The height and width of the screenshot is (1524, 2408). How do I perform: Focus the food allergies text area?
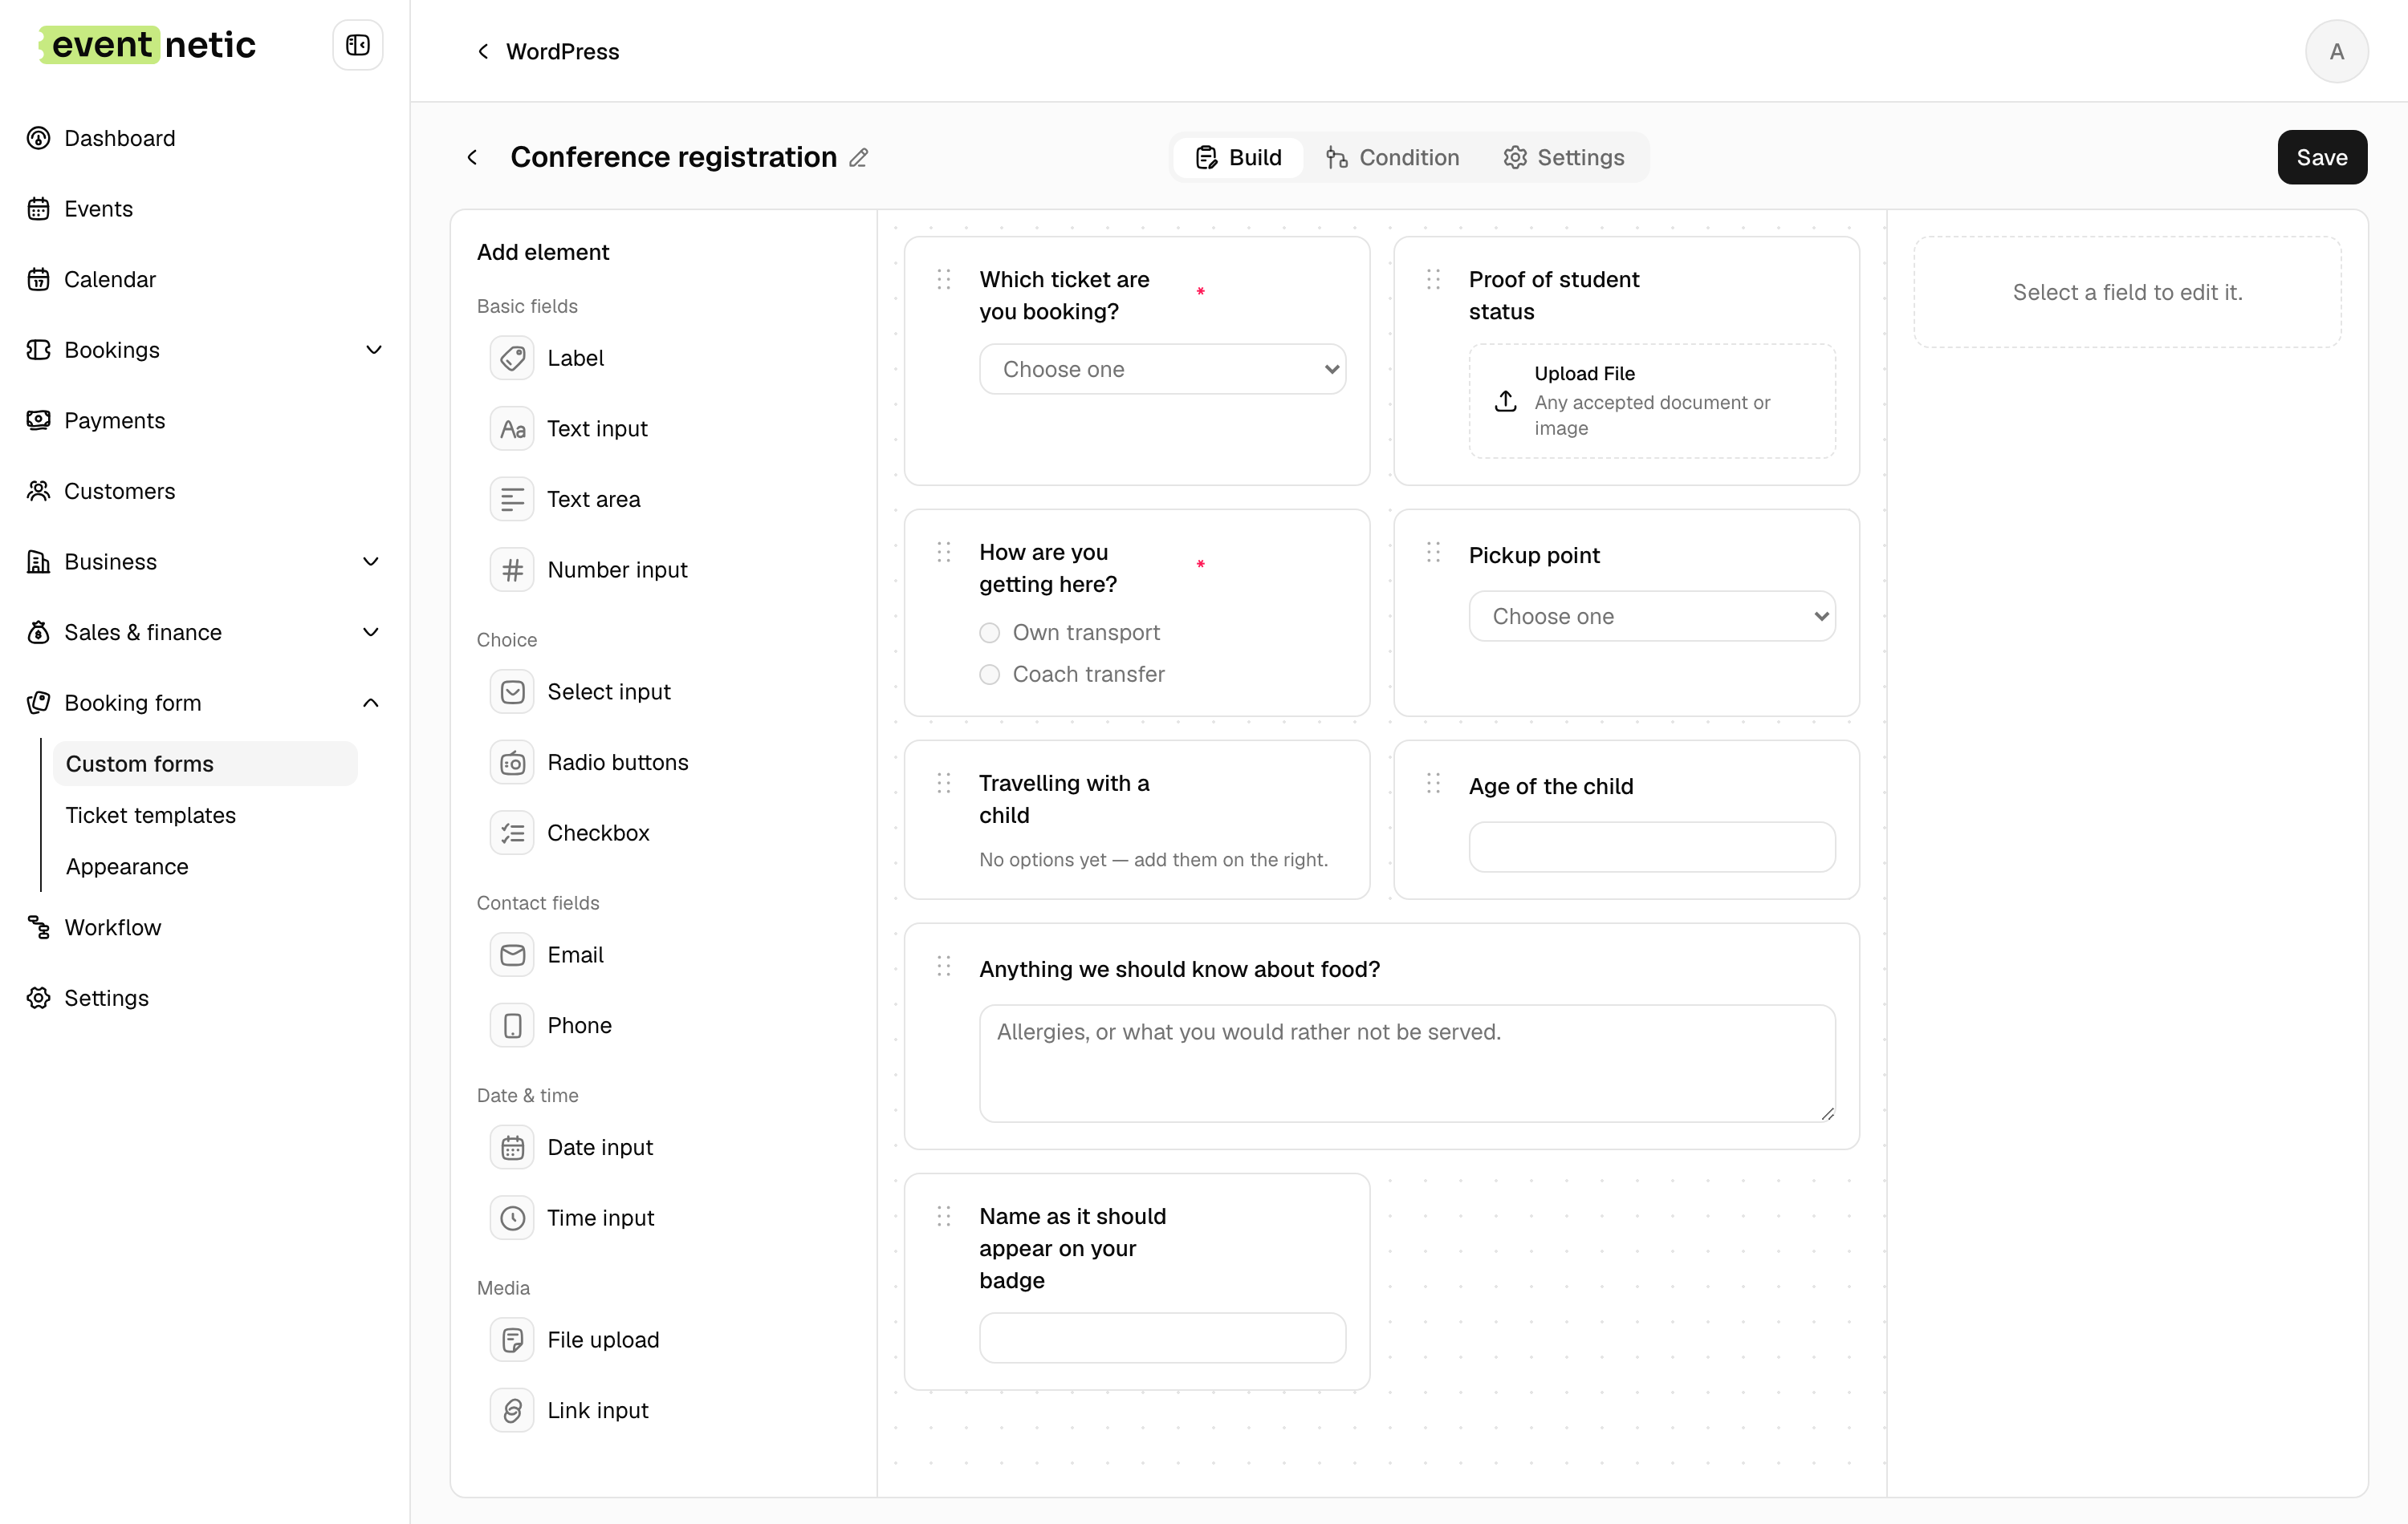tap(1407, 1062)
